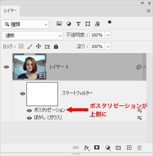Open the fx layer style menu
Image resolution: width=153 pixels, height=156 pixels.
coord(87,148)
